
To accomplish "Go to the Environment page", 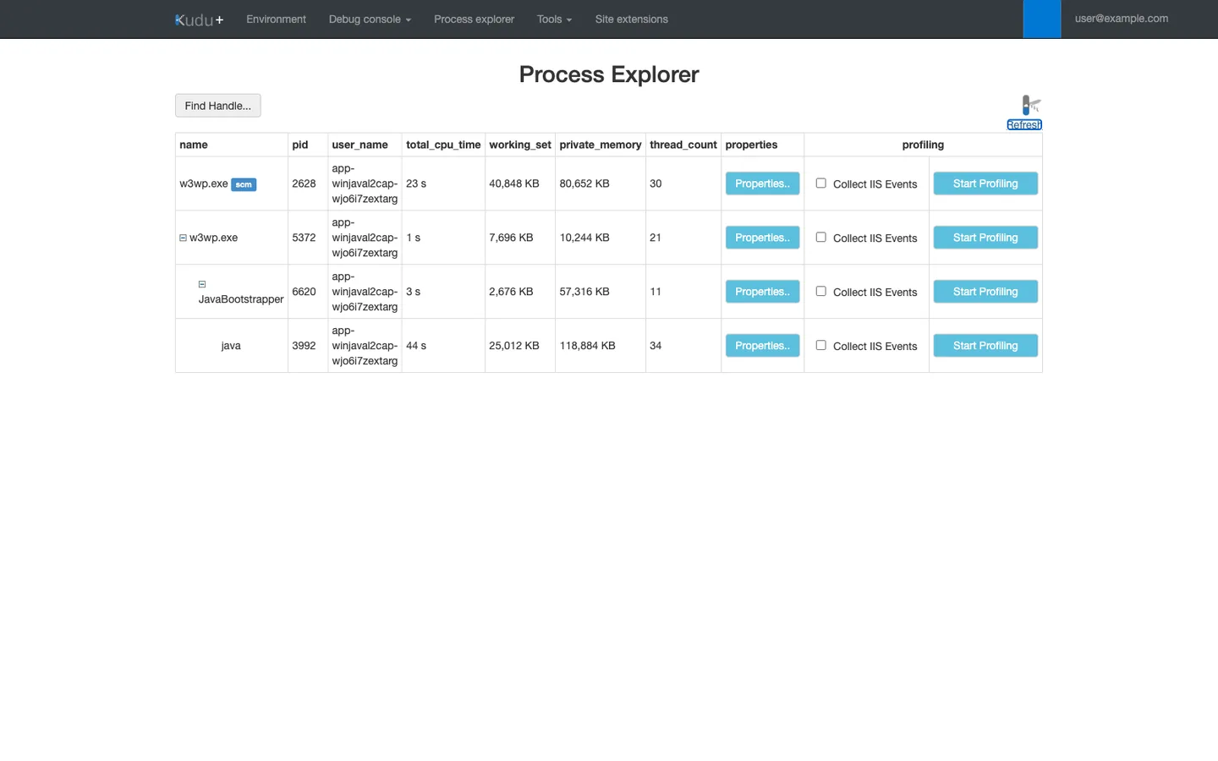I will 277,19.
